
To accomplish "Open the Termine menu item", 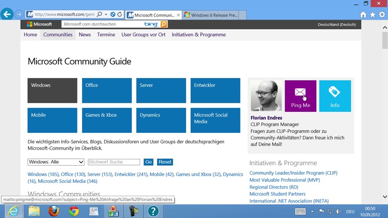I will click(x=106, y=34).
